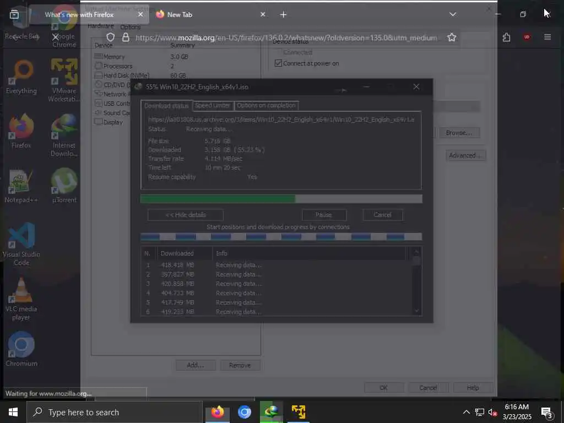Click OK in Virtual Machine Settings
The width and height of the screenshot is (564, 423).
[383, 388]
